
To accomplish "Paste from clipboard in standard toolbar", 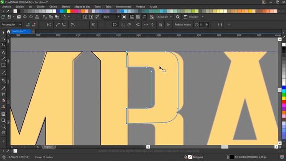I will (x=57, y=17).
